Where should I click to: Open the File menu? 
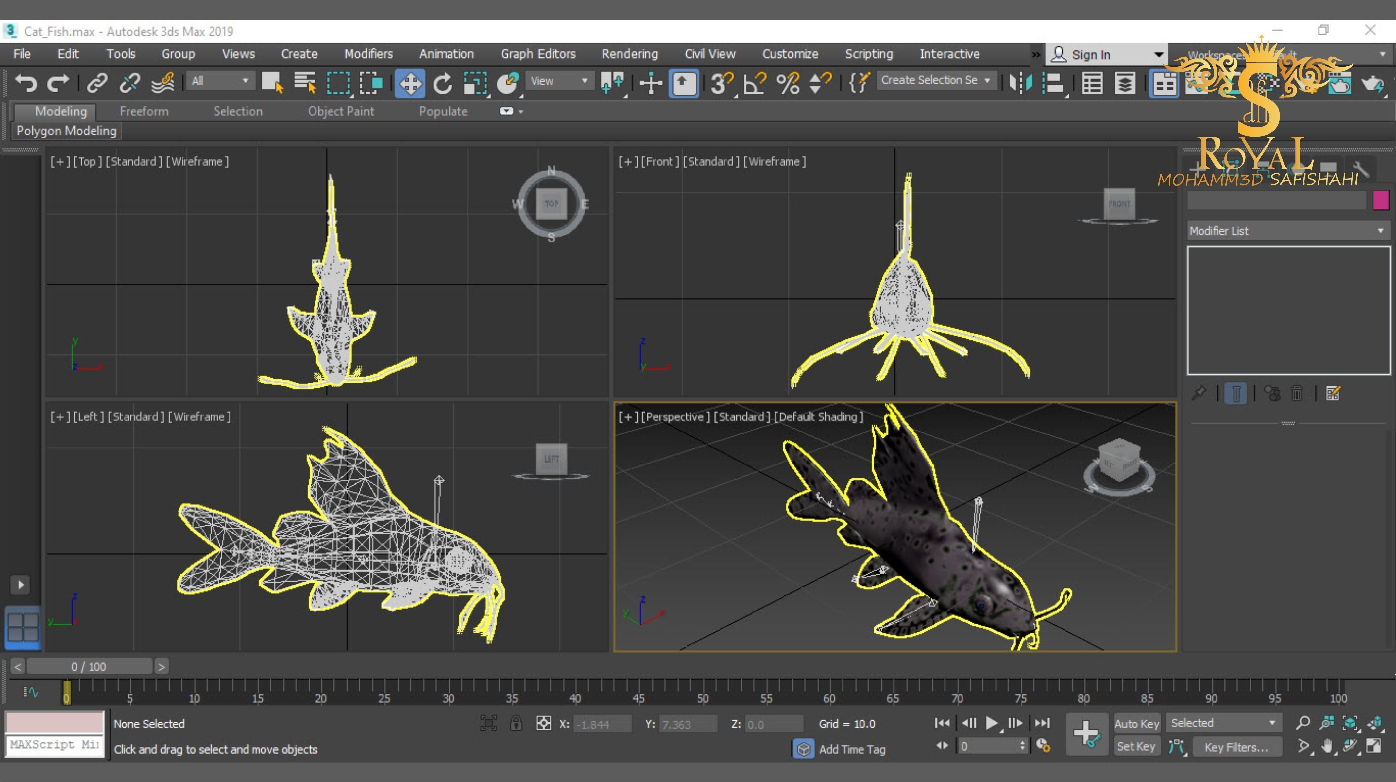[x=22, y=54]
